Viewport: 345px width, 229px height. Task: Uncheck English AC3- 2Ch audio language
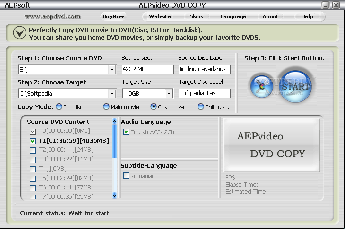[126, 132]
